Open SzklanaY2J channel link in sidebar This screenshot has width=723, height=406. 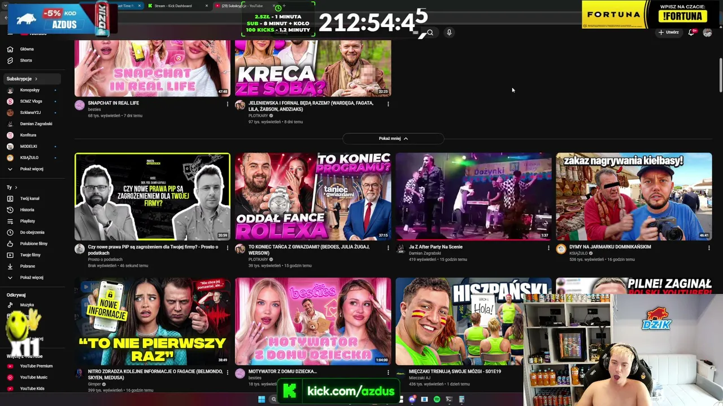click(31, 113)
